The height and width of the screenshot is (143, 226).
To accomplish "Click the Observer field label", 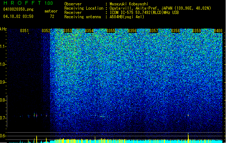I will click(x=73, y=4).
